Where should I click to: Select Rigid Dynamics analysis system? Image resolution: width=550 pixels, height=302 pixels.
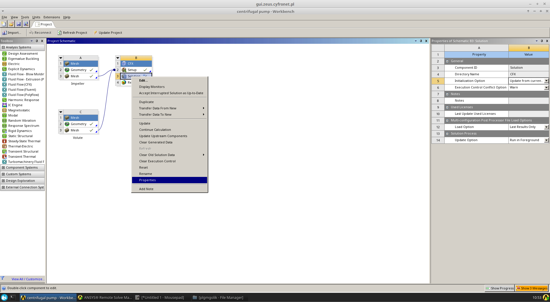(20, 131)
